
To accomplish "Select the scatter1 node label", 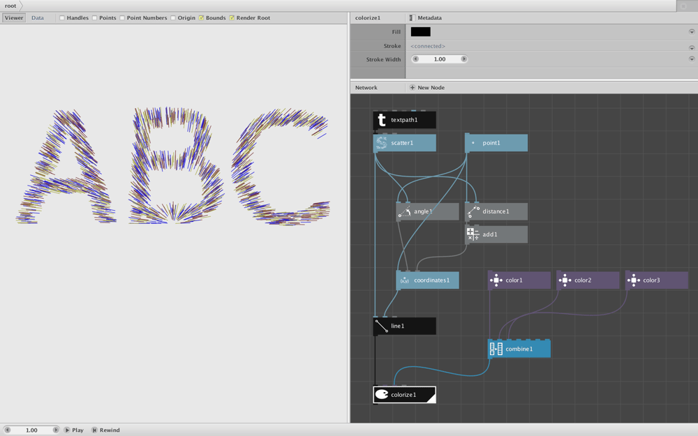I will coord(402,143).
